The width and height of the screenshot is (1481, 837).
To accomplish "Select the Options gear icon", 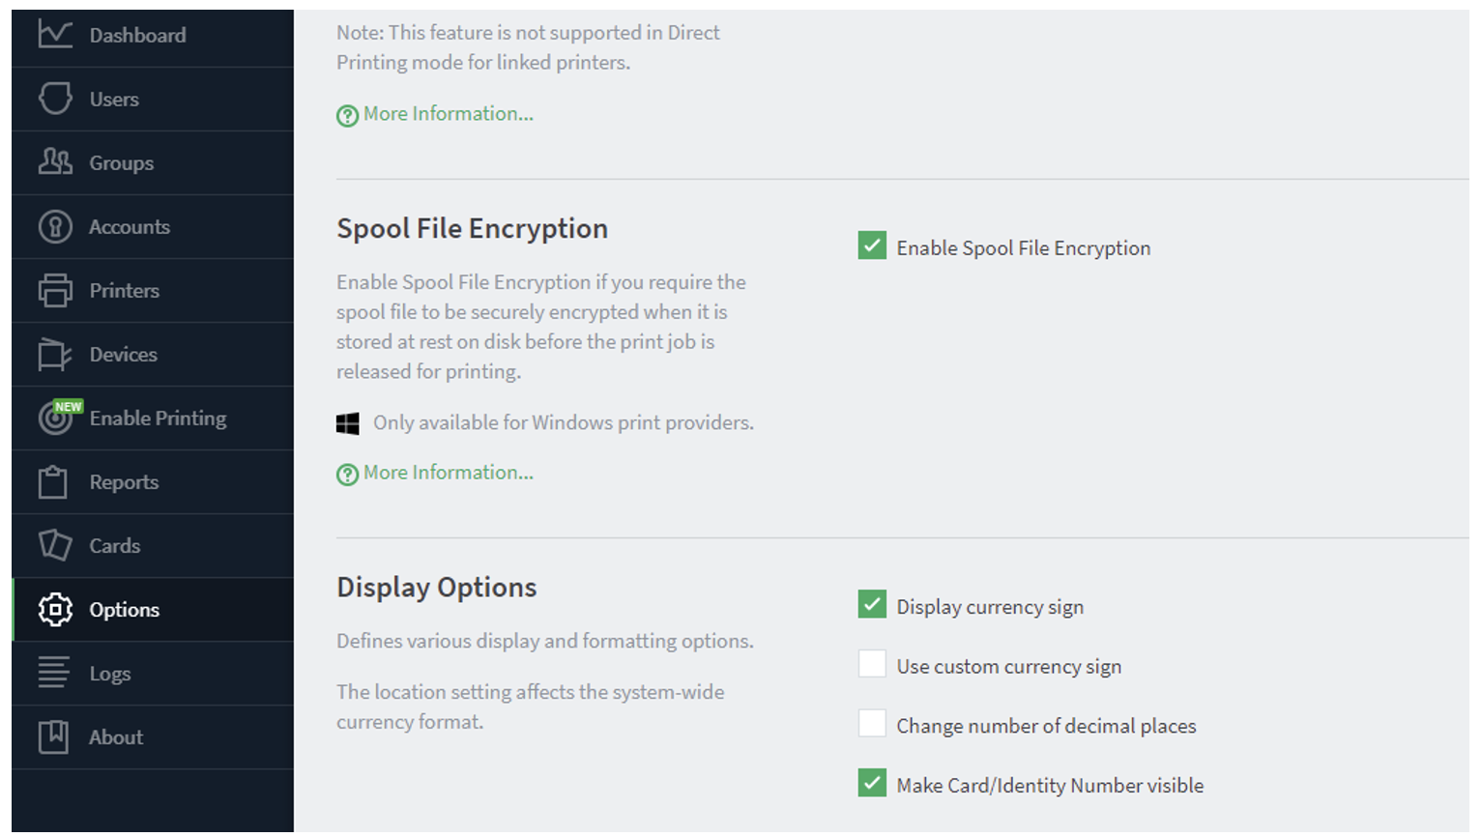I will point(55,609).
